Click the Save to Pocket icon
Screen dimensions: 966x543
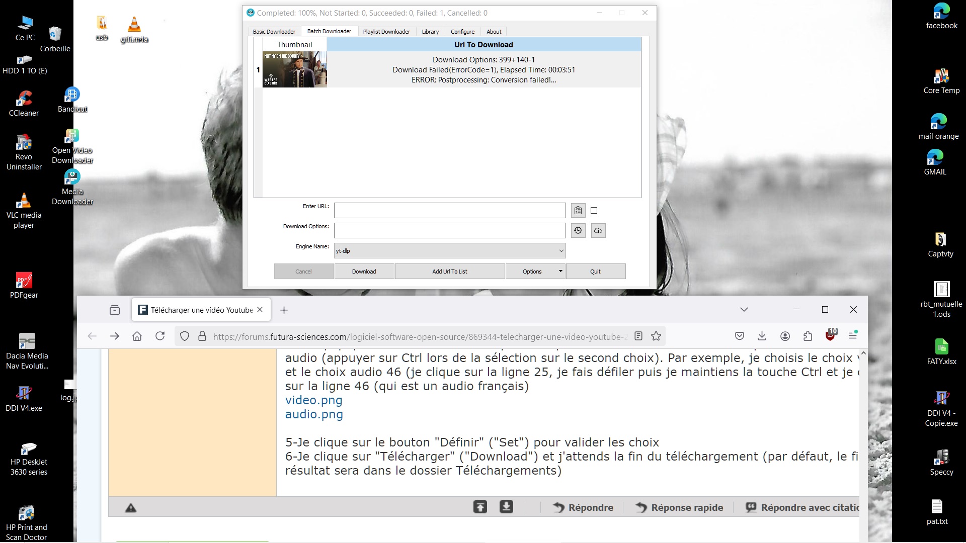point(739,336)
